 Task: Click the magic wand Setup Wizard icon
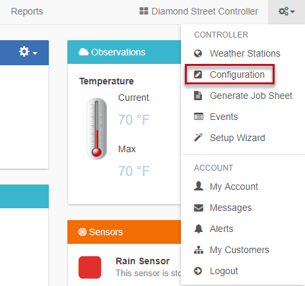pos(198,138)
